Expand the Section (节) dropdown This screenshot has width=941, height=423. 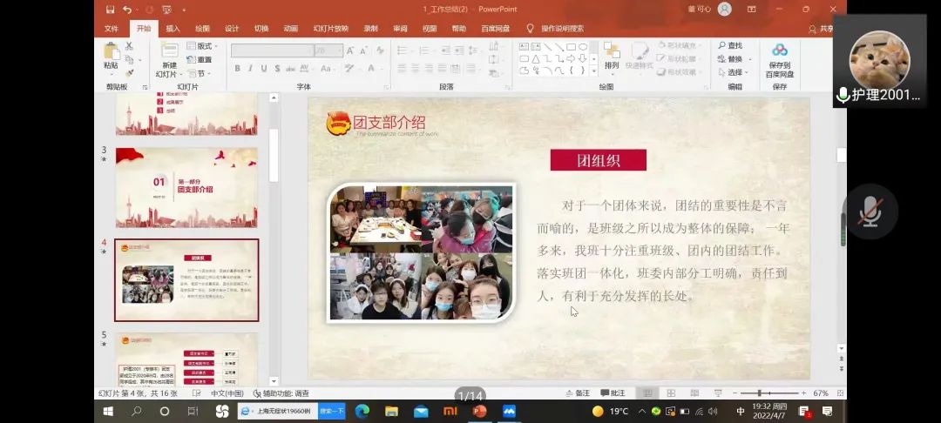[199, 74]
